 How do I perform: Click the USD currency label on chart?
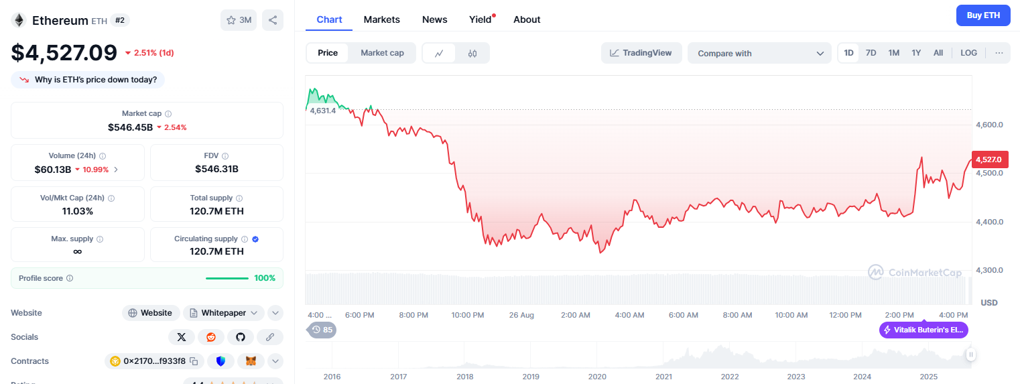point(989,303)
